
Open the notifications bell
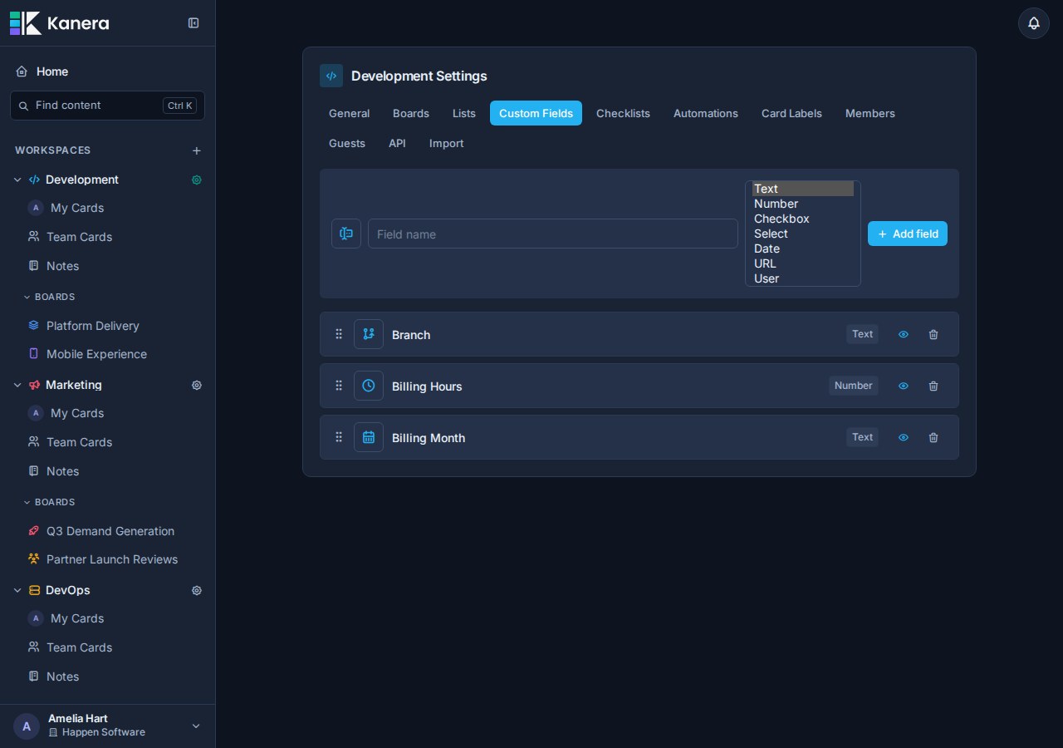(x=1034, y=23)
